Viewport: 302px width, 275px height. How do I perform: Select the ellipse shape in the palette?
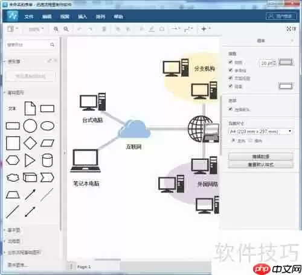(47, 126)
